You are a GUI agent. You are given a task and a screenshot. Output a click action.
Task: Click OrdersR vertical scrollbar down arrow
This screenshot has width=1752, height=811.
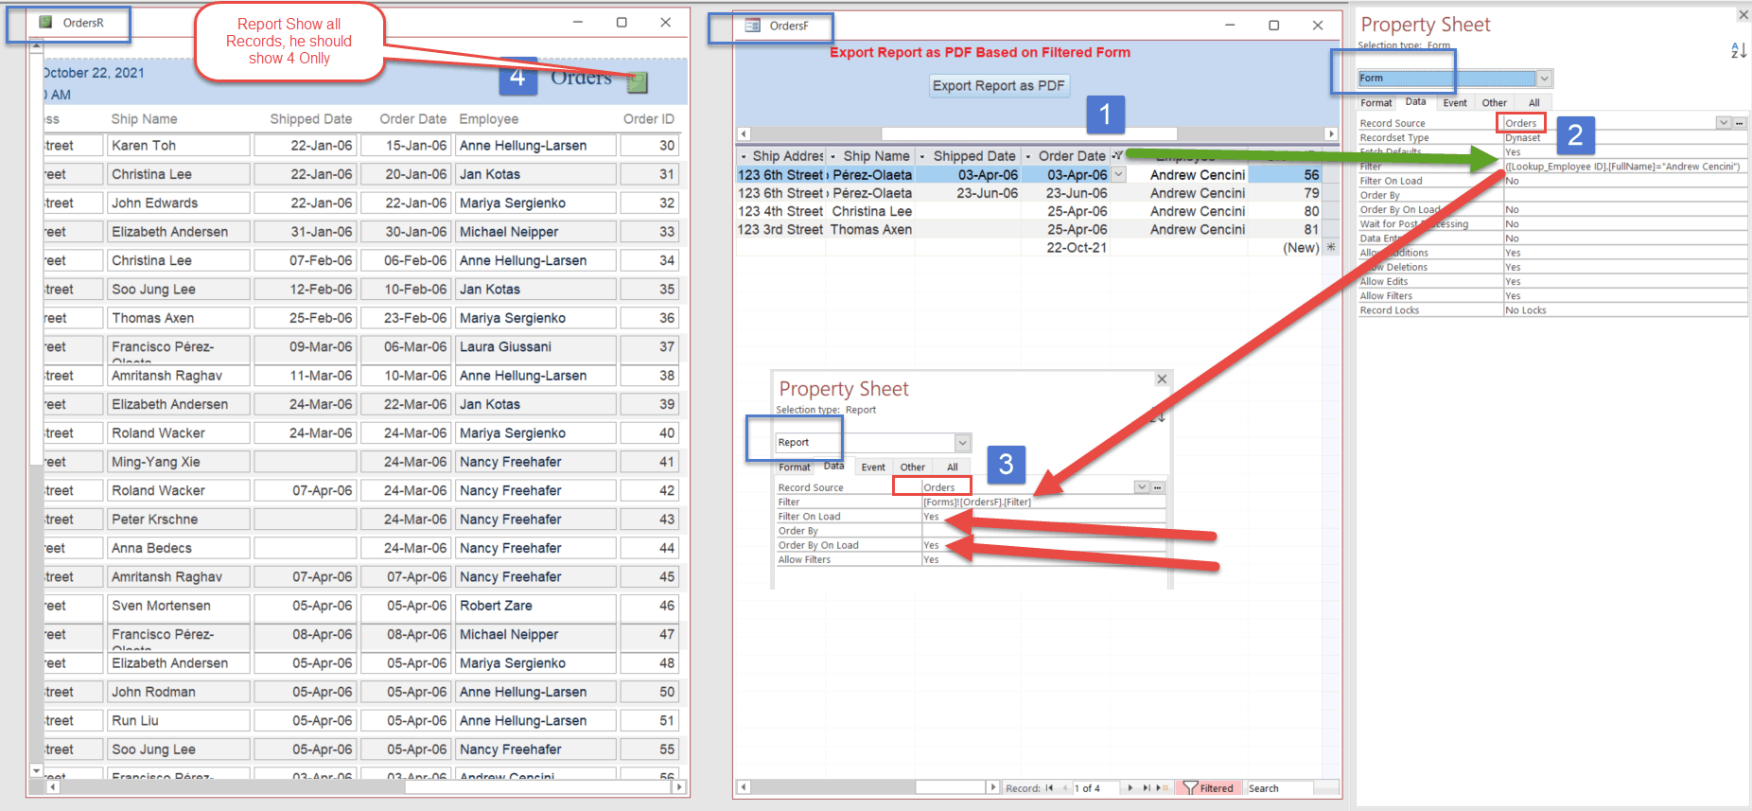[x=36, y=771]
